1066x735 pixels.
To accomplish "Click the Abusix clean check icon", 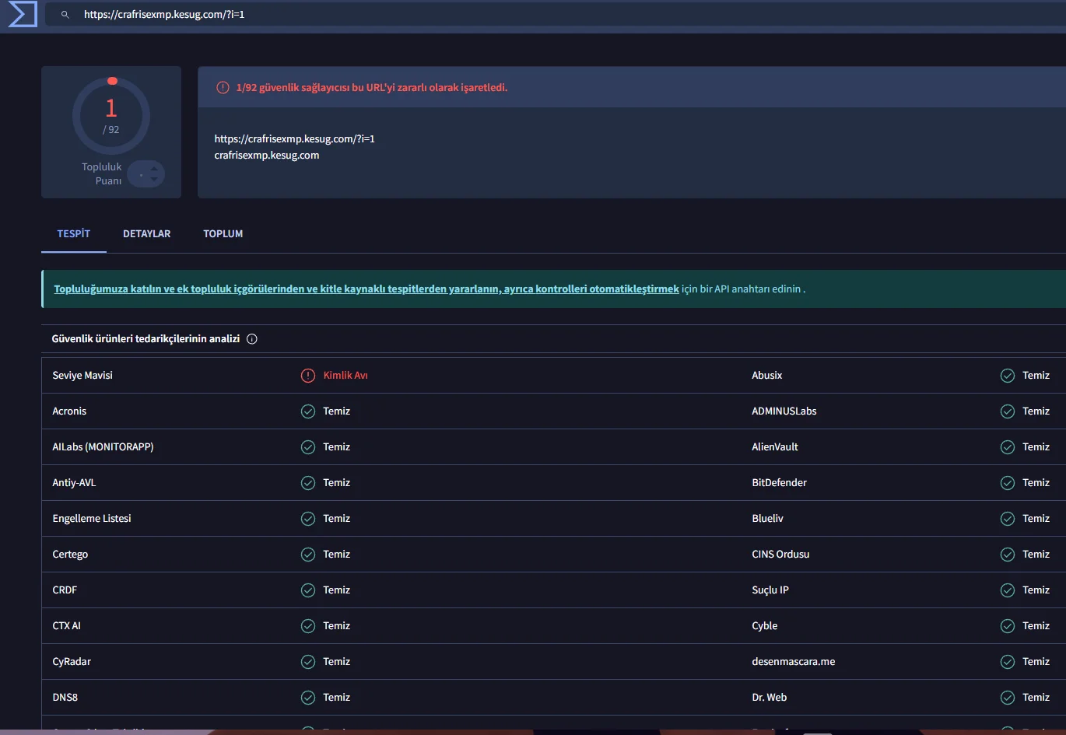I will click(1008, 376).
